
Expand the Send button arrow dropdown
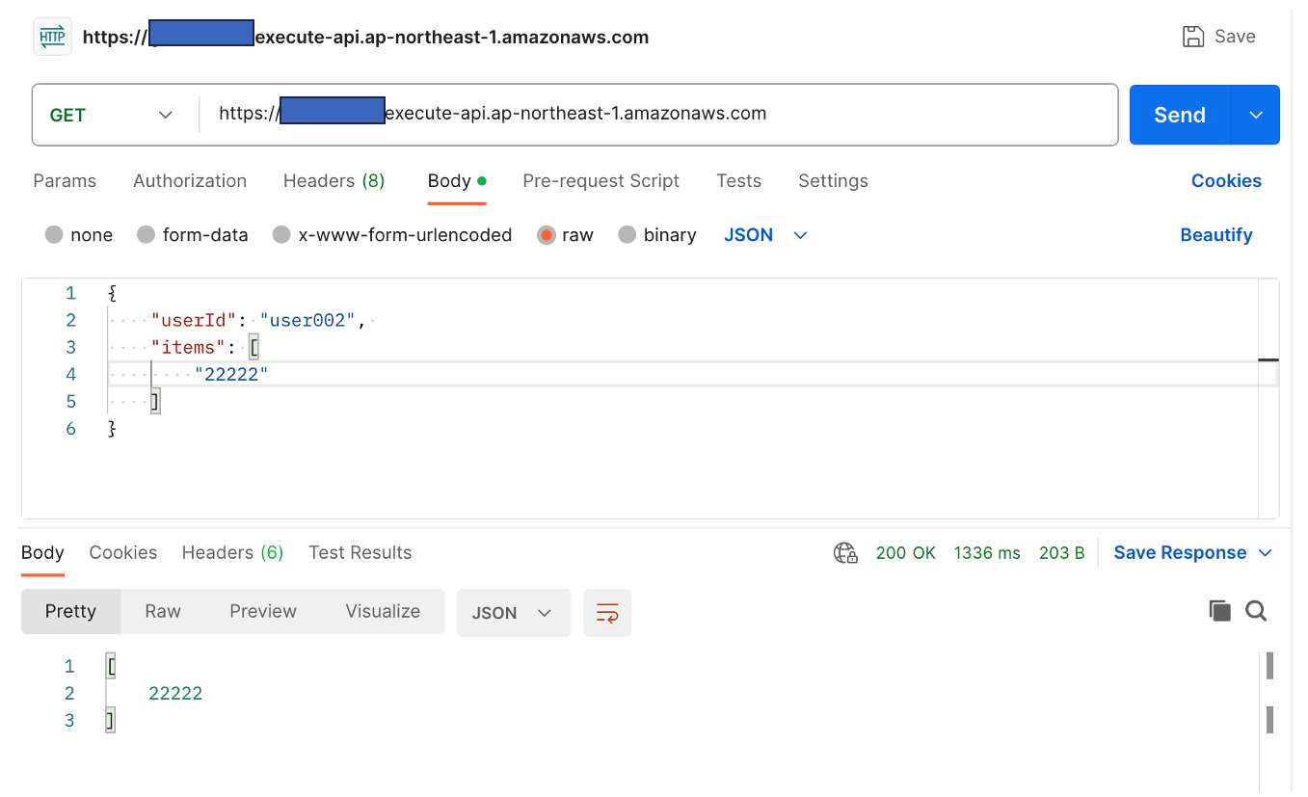(1256, 116)
